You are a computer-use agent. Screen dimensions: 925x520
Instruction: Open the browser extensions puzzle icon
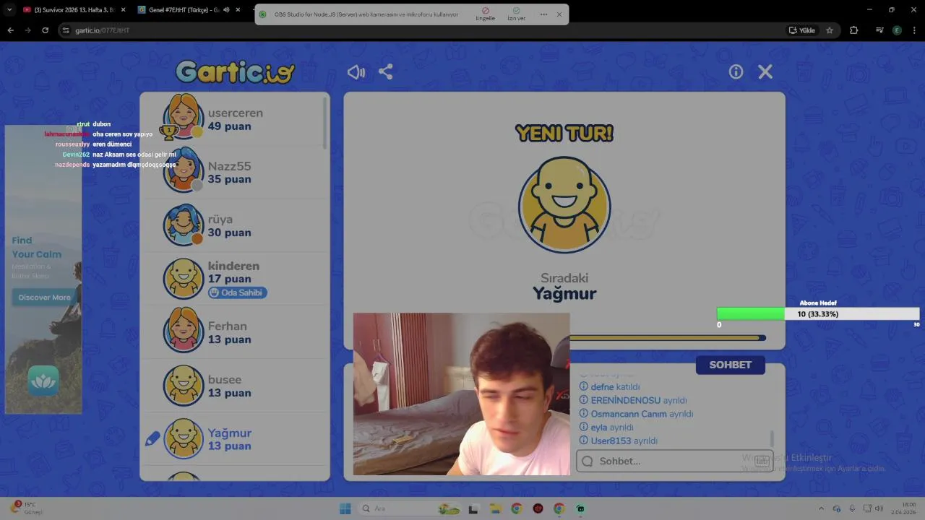tap(854, 30)
